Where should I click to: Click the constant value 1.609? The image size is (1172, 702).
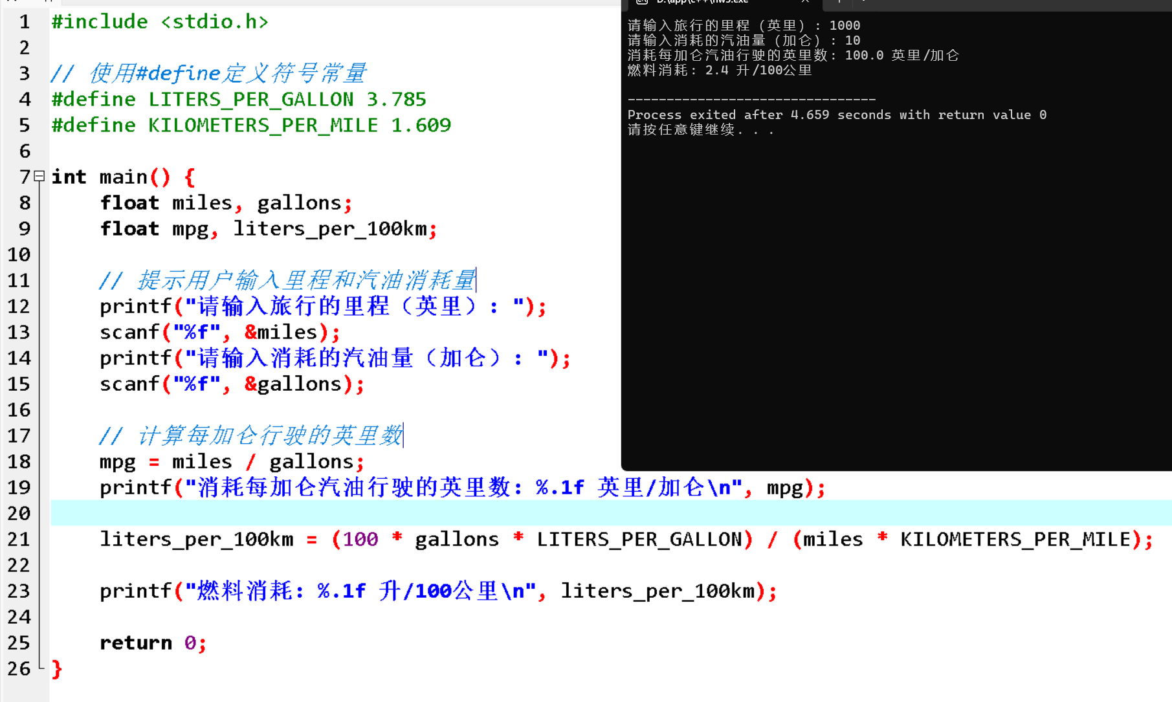point(421,126)
